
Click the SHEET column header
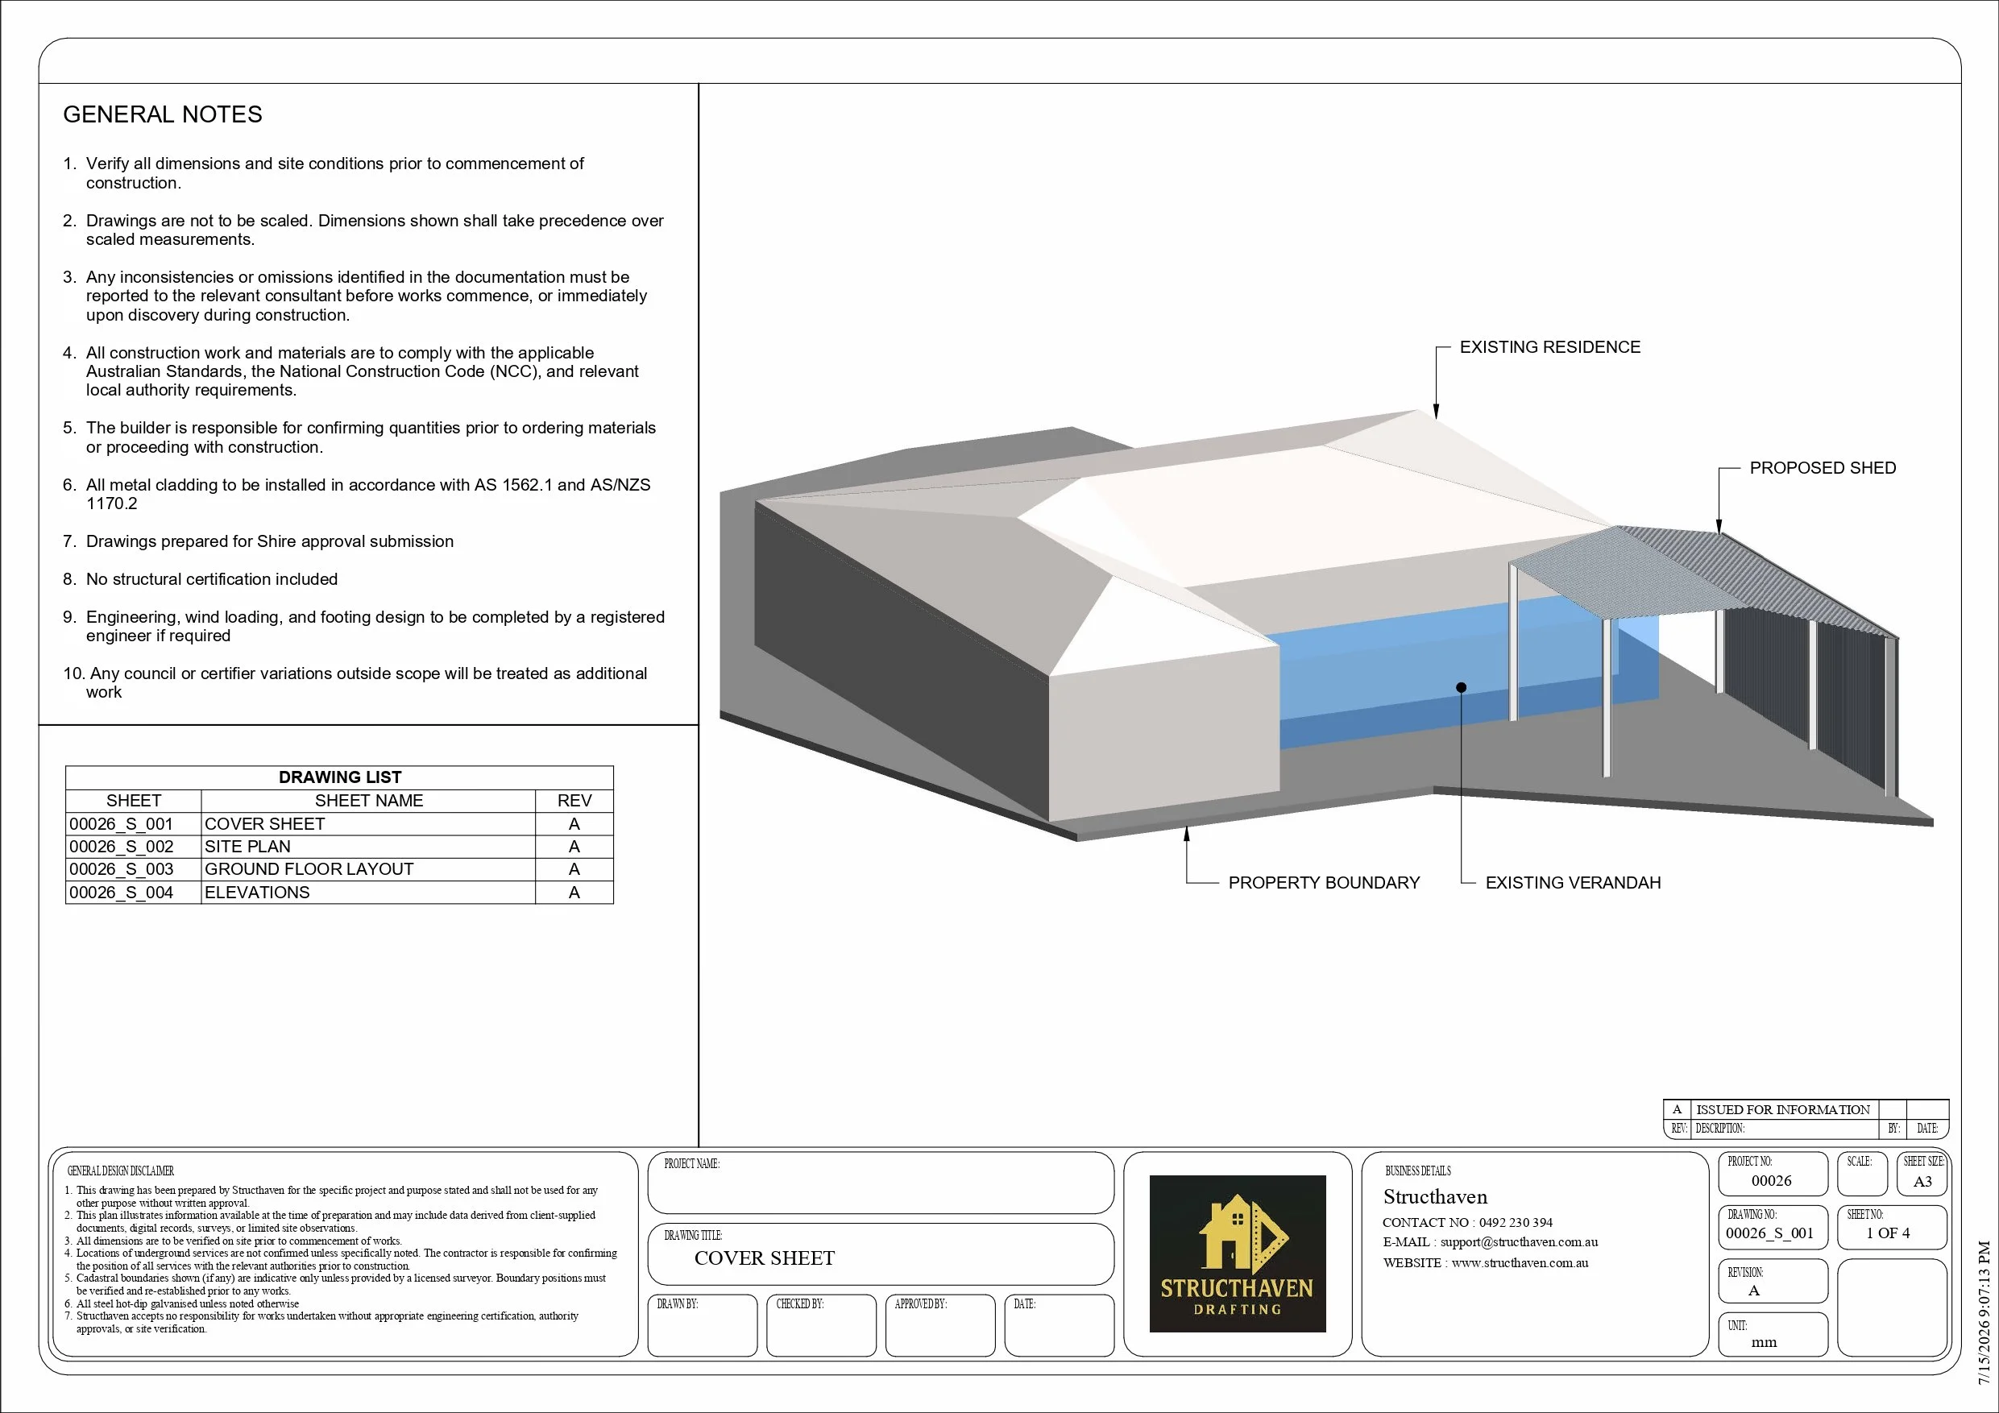coord(133,800)
